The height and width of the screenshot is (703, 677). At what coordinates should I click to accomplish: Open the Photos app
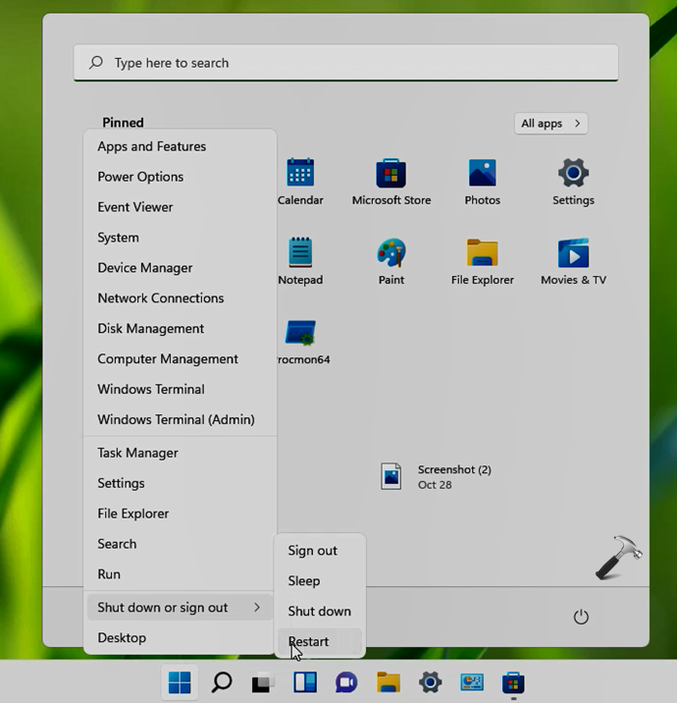pyautogui.click(x=482, y=175)
